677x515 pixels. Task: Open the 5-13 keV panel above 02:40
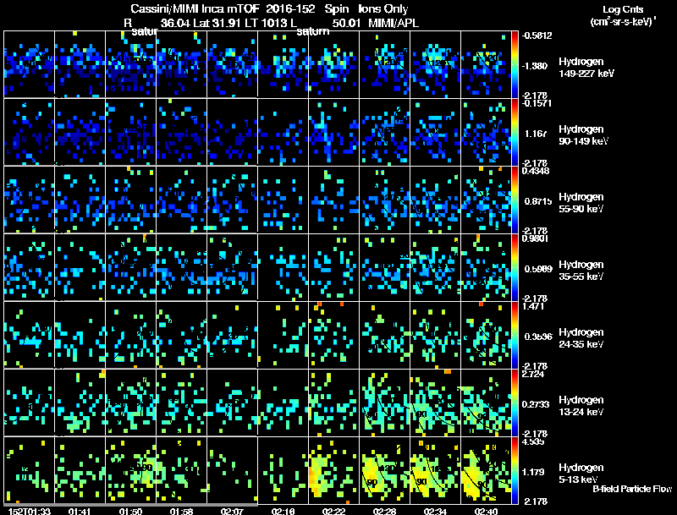click(x=486, y=470)
